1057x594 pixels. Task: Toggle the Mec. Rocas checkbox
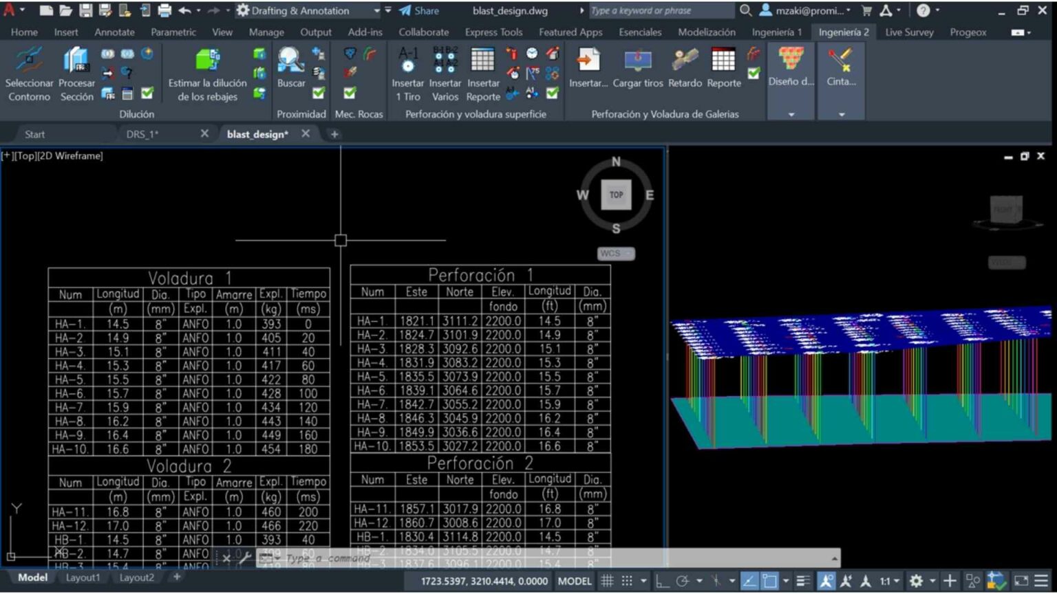point(350,92)
